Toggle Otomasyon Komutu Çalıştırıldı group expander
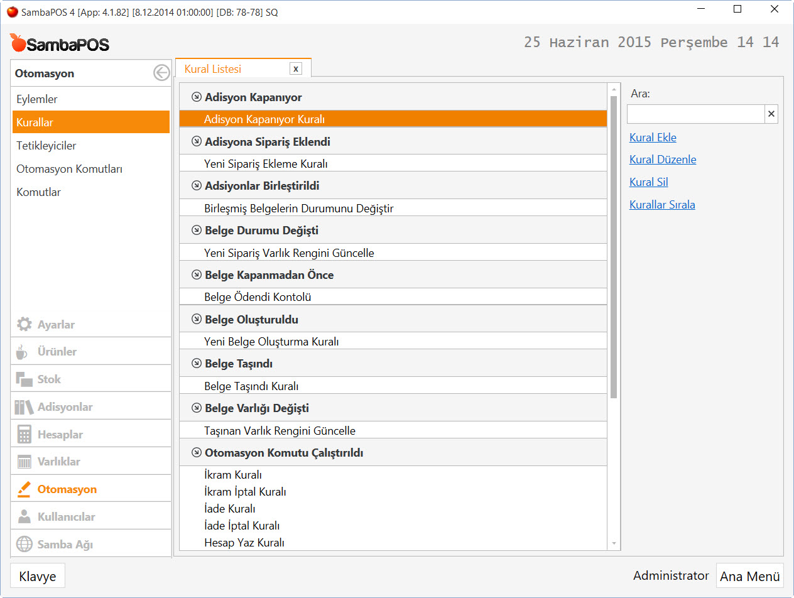Viewport: 794px width, 598px height. point(197,453)
